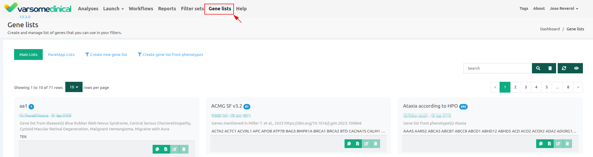Edit the Ataxia according to HPO list
Viewport: 593px width, 157px height.
coord(558,144)
